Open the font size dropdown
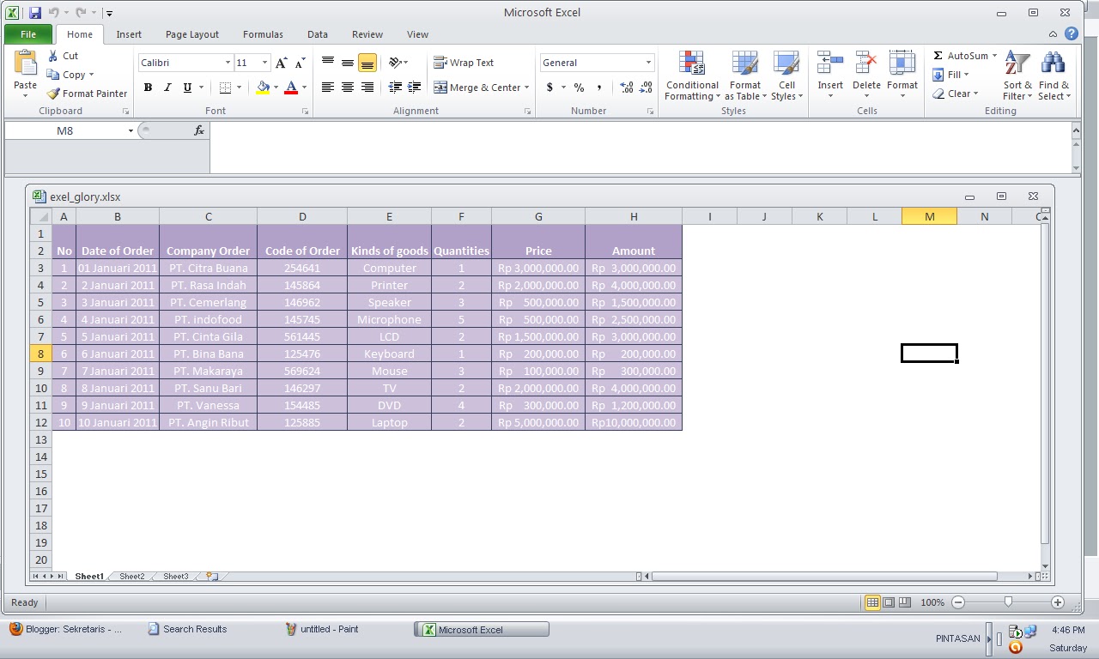Screen dimensions: 1099x659 point(264,63)
